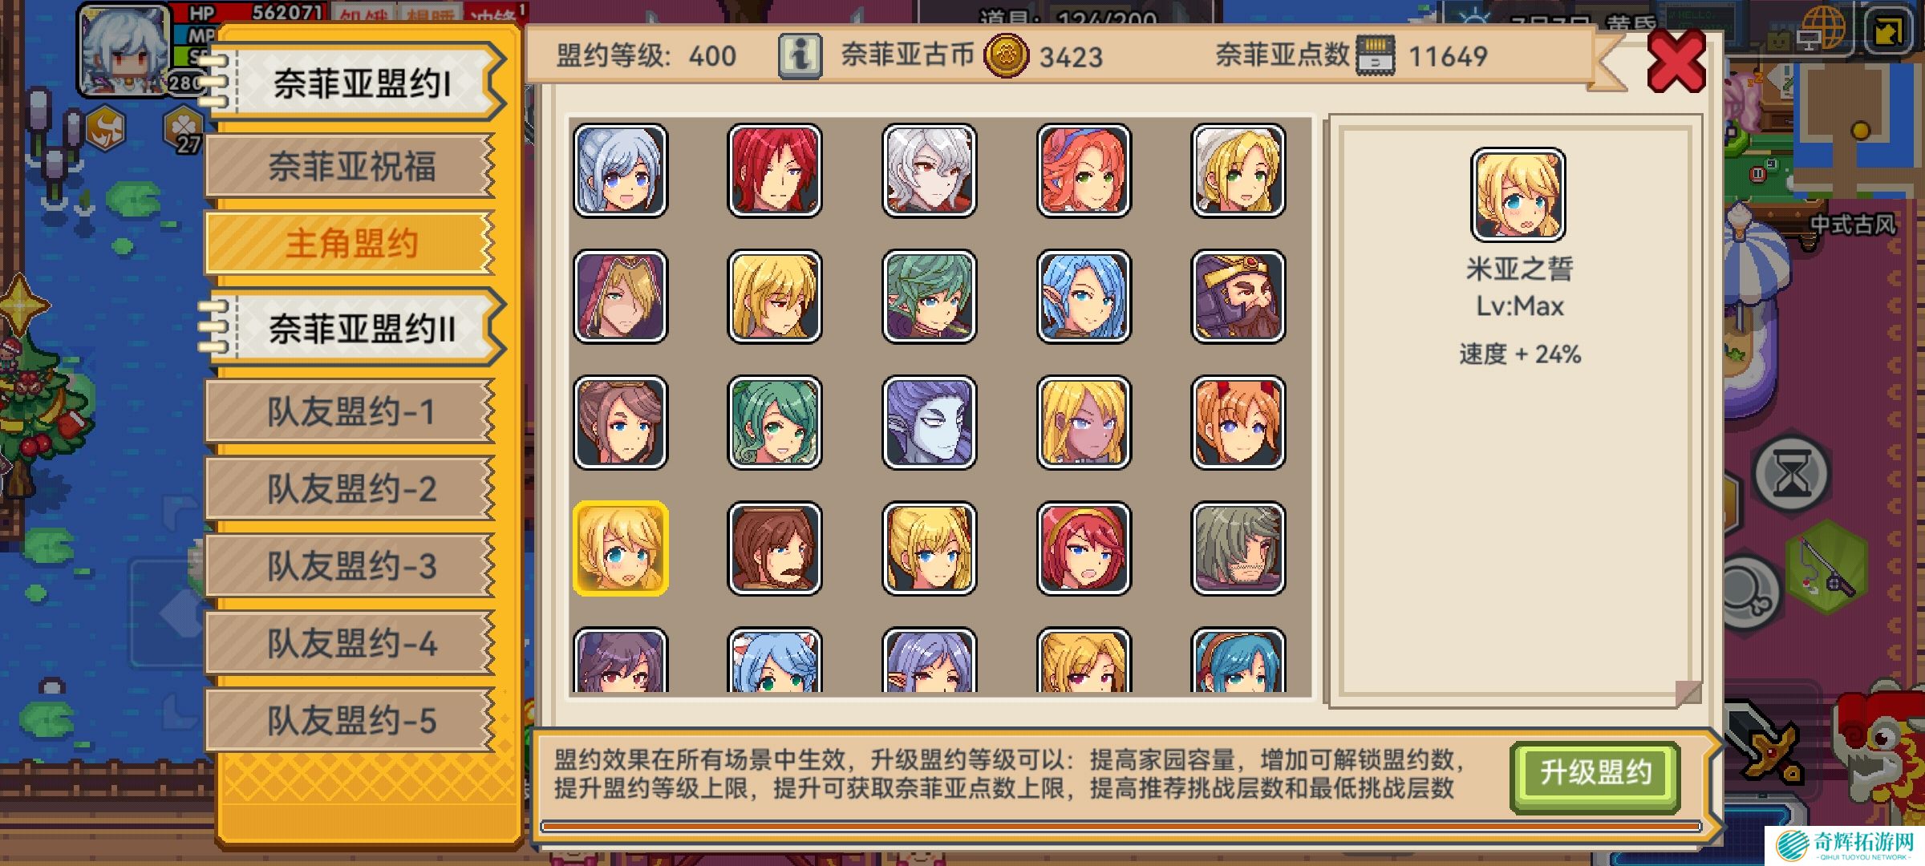The height and width of the screenshot is (866, 1925).
Task: Click the 升级盟约 upgrade button
Action: click(1595, 775)
